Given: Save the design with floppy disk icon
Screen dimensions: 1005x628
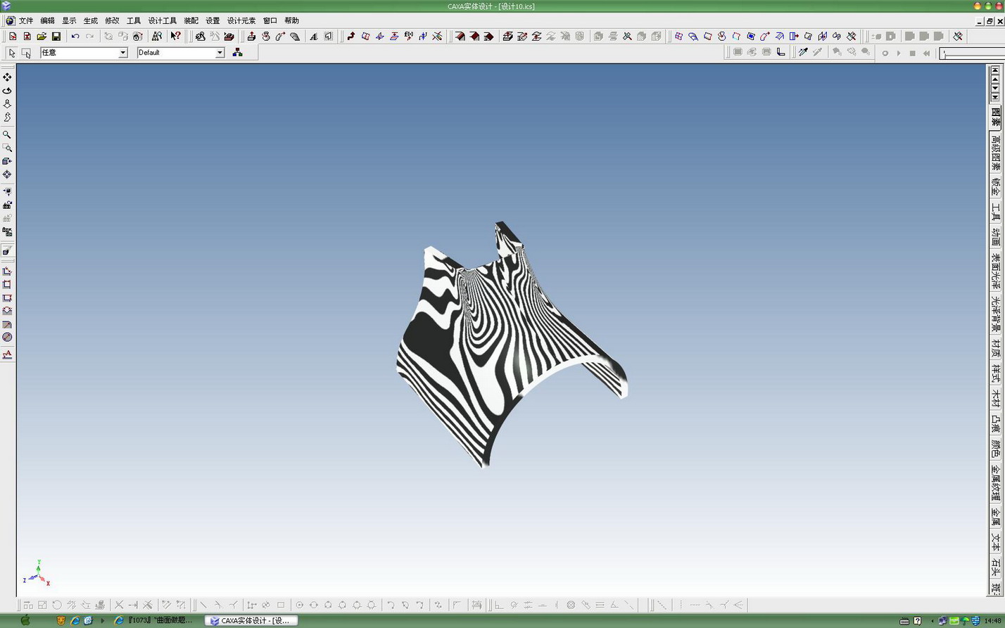Looking at the screenshot, I should pyautogui.click(x=56, y=36).
